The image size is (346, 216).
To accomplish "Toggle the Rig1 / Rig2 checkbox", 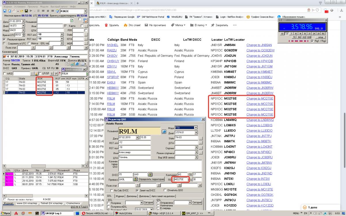I will pos(312,41).
